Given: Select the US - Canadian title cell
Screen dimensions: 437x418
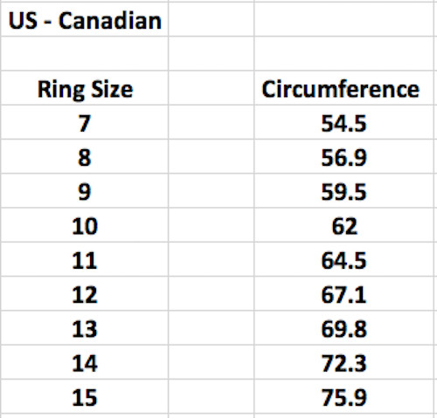Looking at the screenshot, I should click(85, 19).
